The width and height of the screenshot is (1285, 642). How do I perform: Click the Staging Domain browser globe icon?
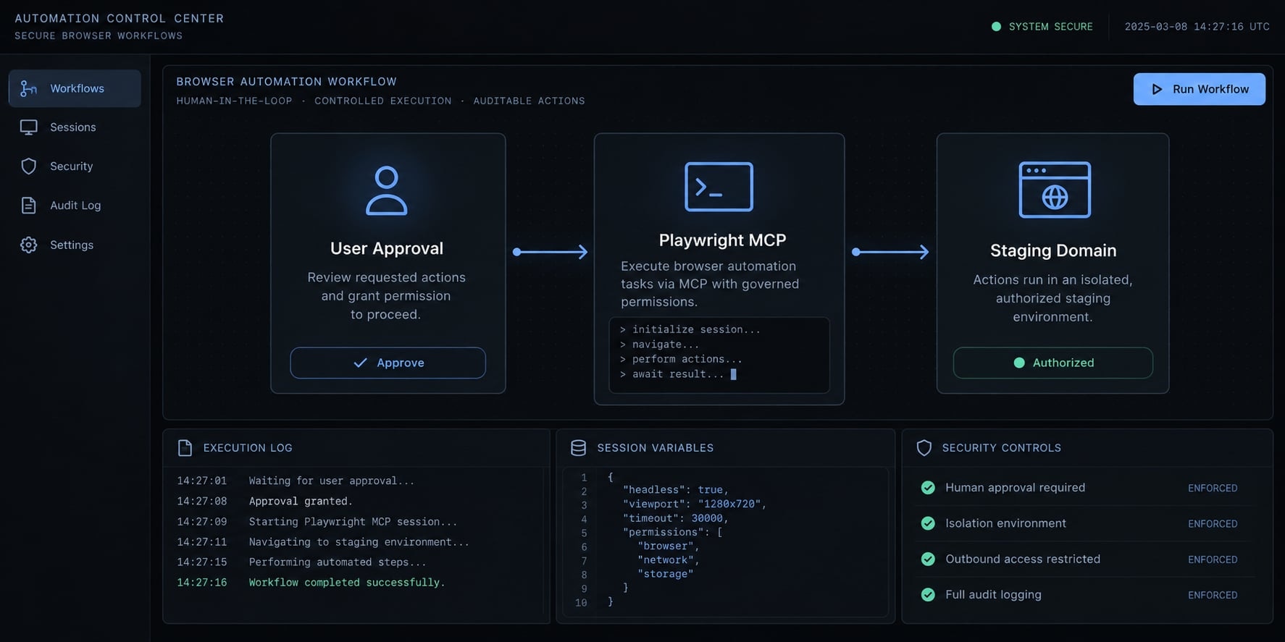click(1054, 190)
